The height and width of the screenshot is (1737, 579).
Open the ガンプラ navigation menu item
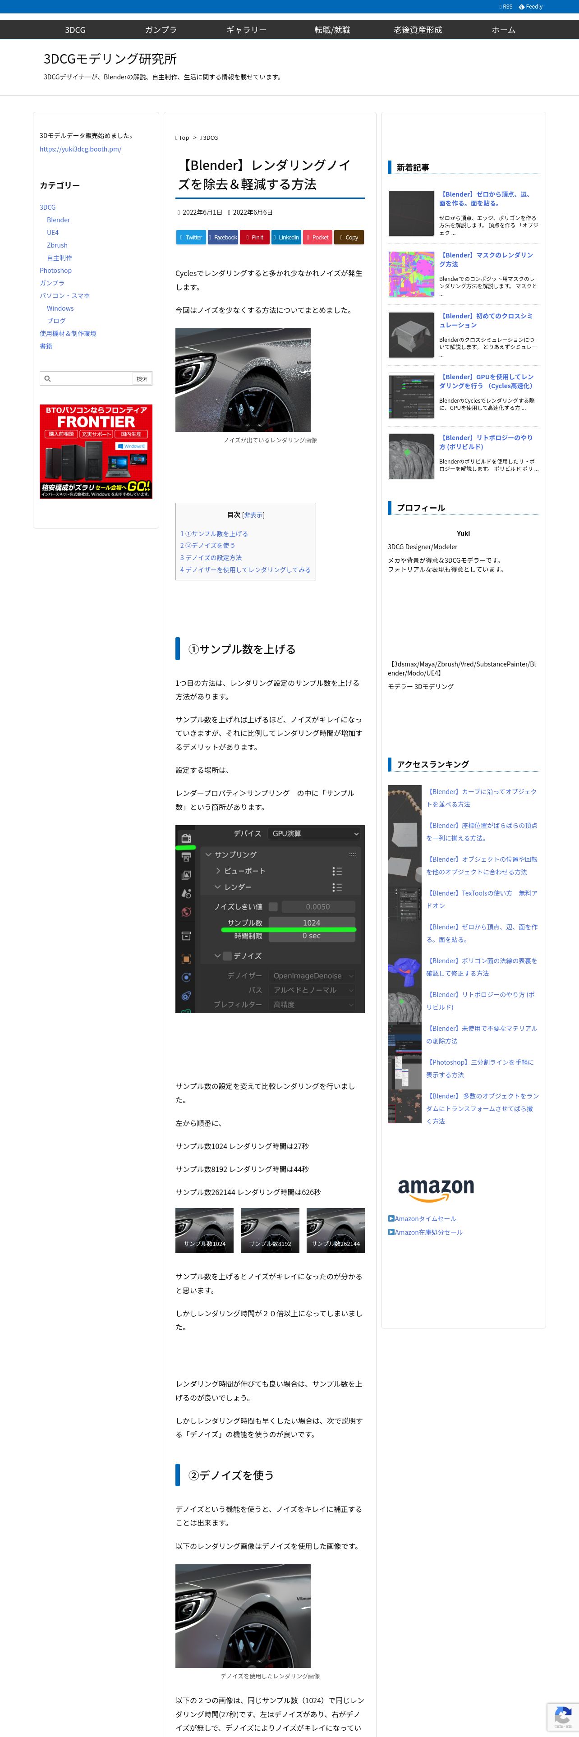(161, 30)
